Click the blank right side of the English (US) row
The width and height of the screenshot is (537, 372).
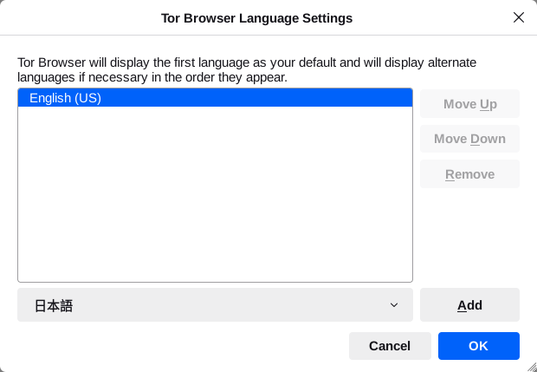(303, 98)
